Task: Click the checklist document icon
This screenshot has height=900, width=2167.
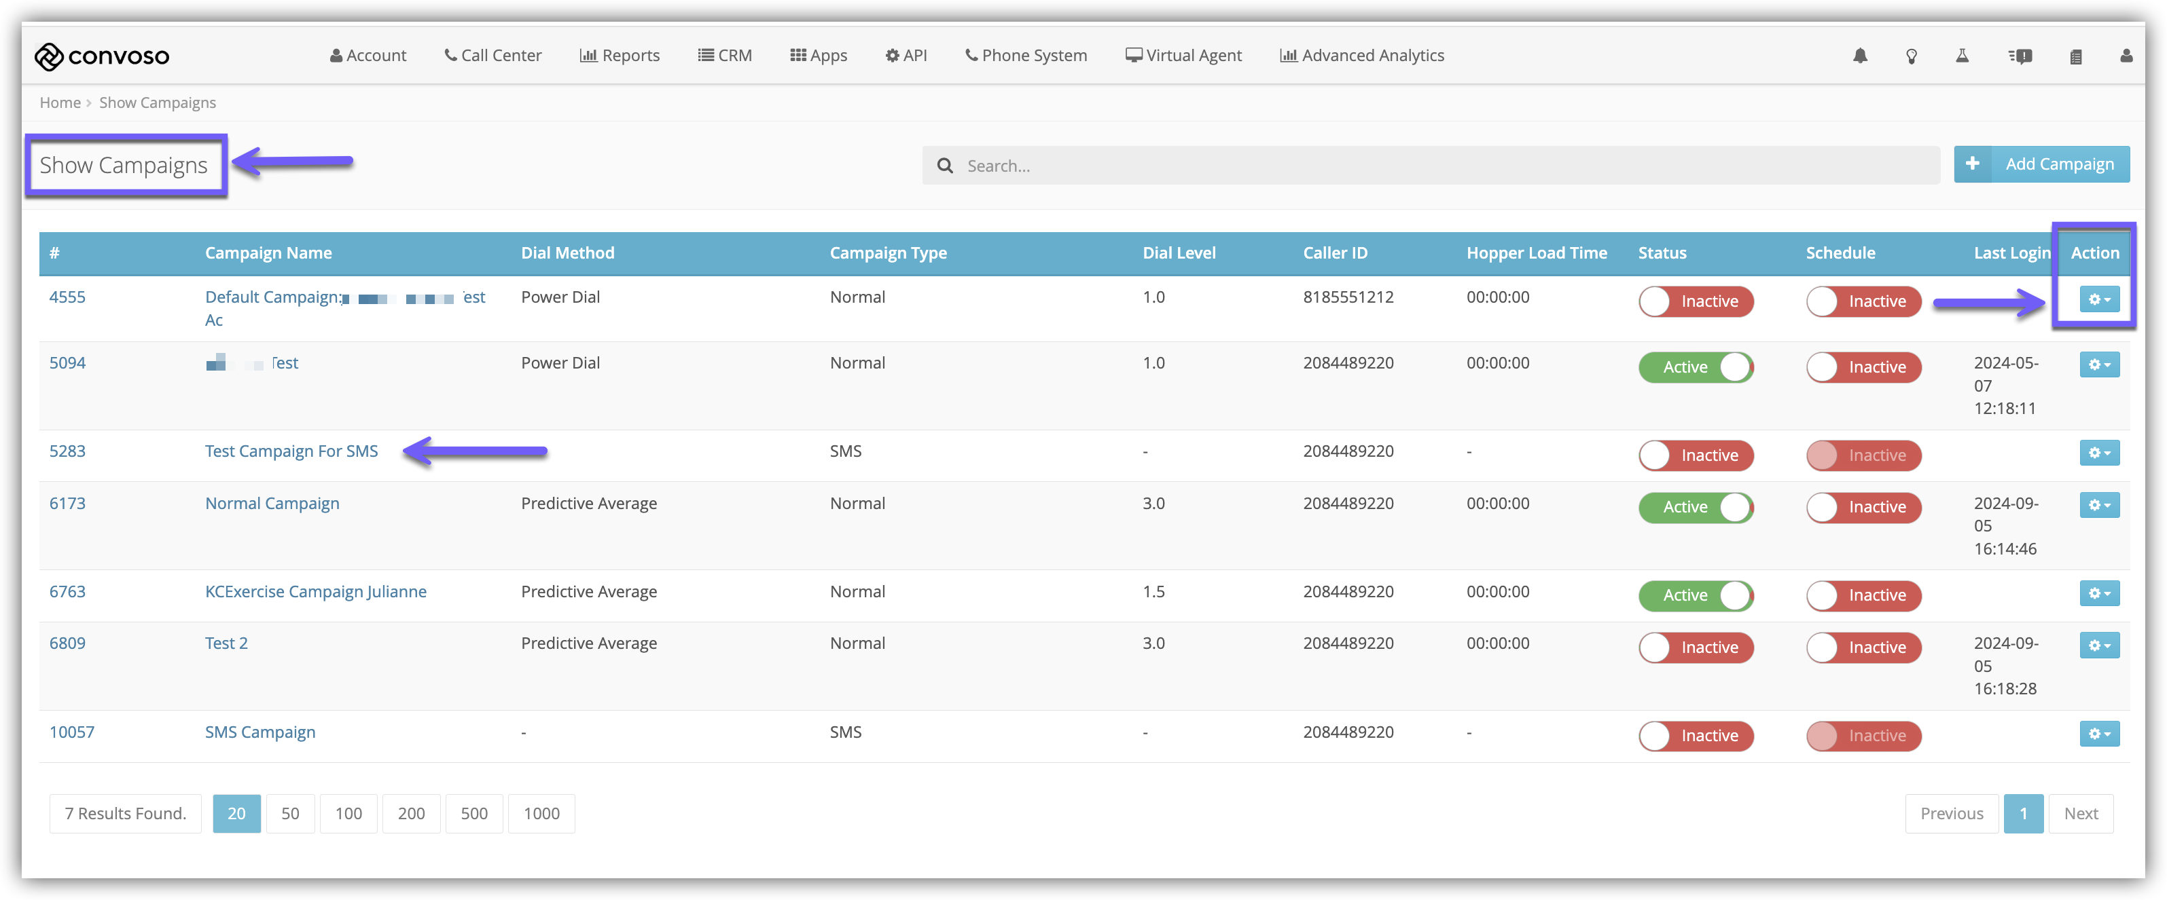Action: tap(2075, 56)
